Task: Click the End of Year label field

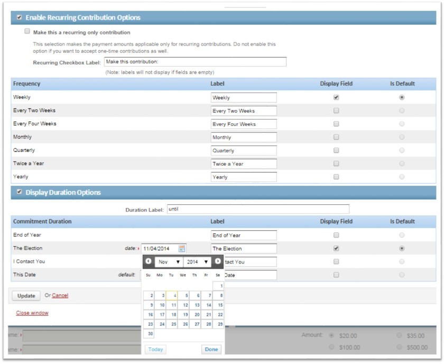Action: coord(244,235)
